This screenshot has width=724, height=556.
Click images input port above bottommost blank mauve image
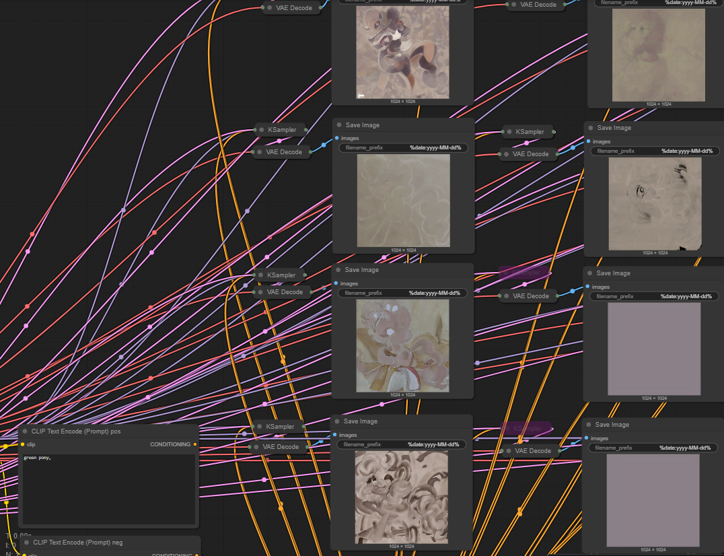[587, 438]
